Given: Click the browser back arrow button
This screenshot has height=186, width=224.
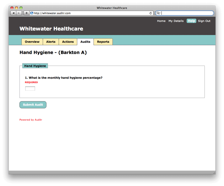Looking at the screenshot, I should pyautogui.click(x=13, y=13).
